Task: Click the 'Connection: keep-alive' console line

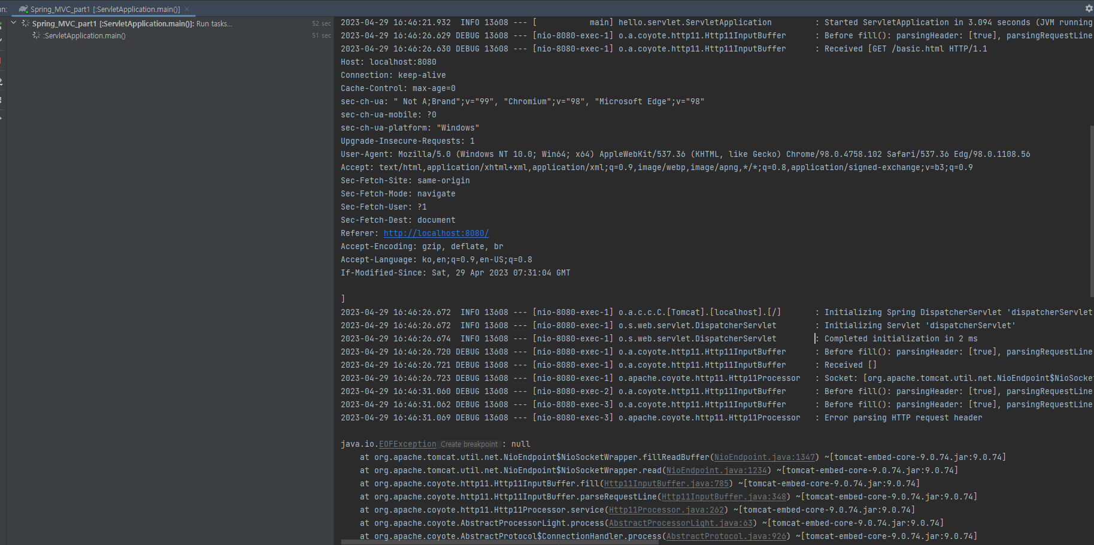Action: pyautogui.click(x=393, y=75)
